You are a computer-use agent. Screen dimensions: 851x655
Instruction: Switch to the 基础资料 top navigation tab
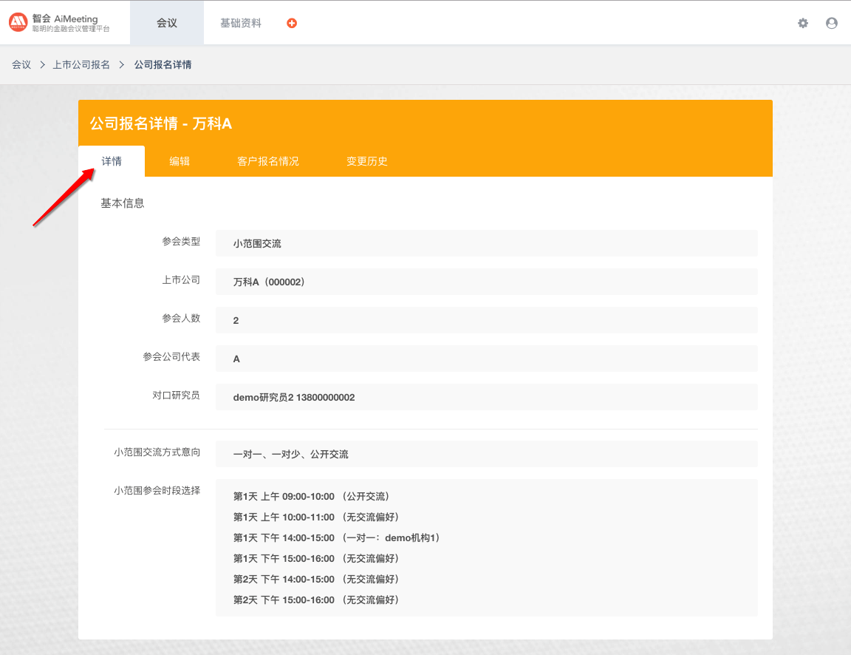point(240,23)
